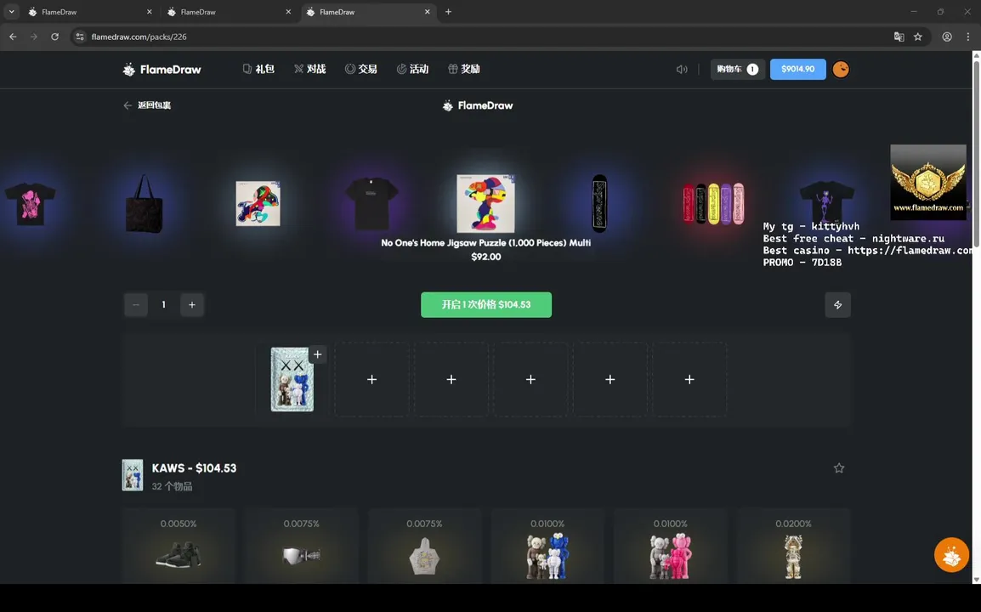Toggle the lightning fast-open button
This screenshot has height=612, width=981.
[x=837, y=305]
